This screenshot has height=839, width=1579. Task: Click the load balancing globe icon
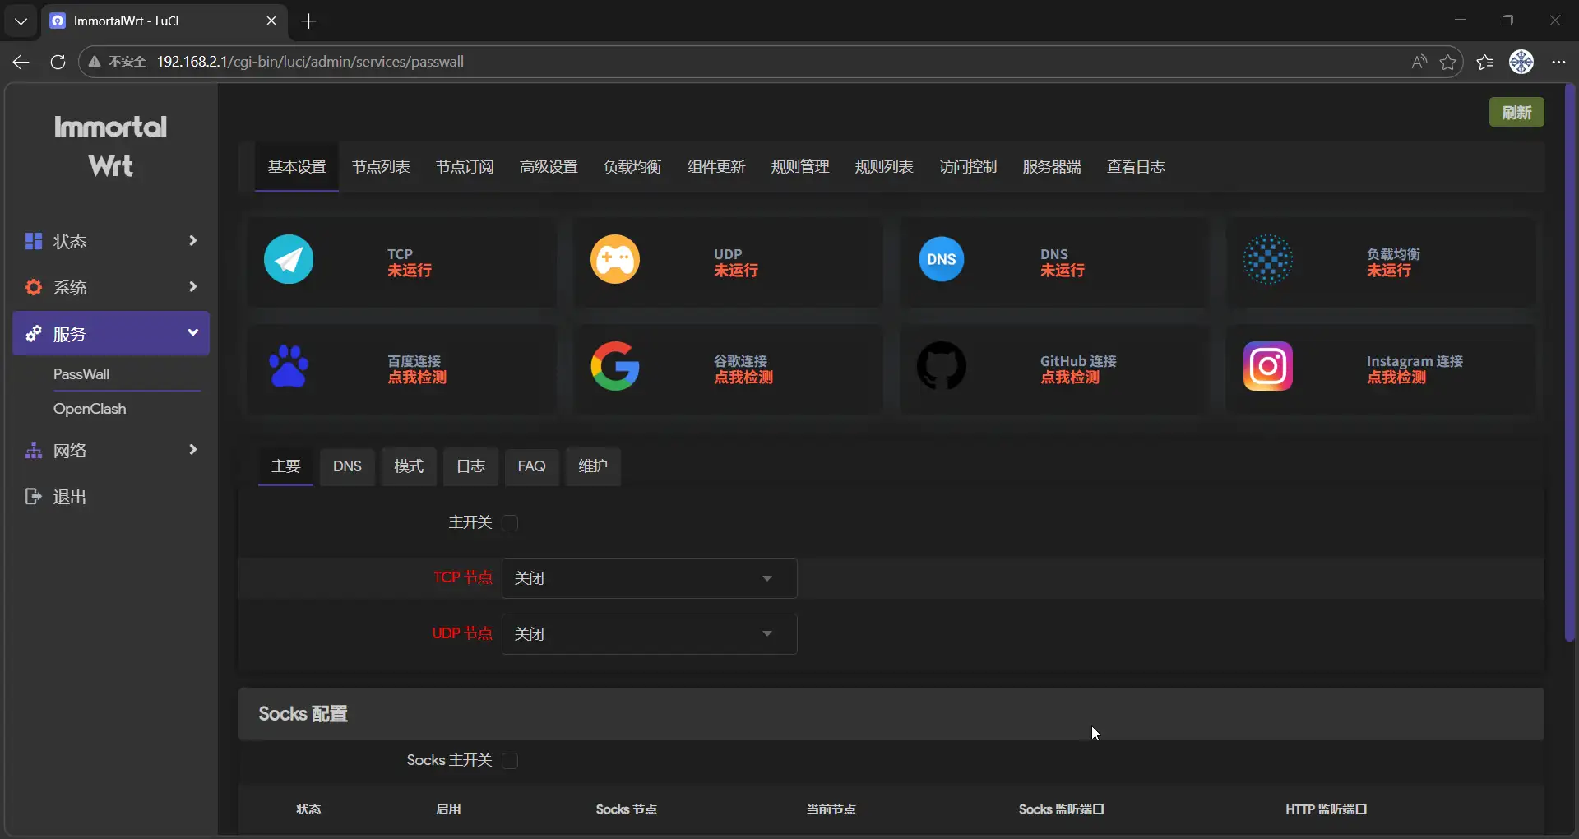[x=1267, y=260]
